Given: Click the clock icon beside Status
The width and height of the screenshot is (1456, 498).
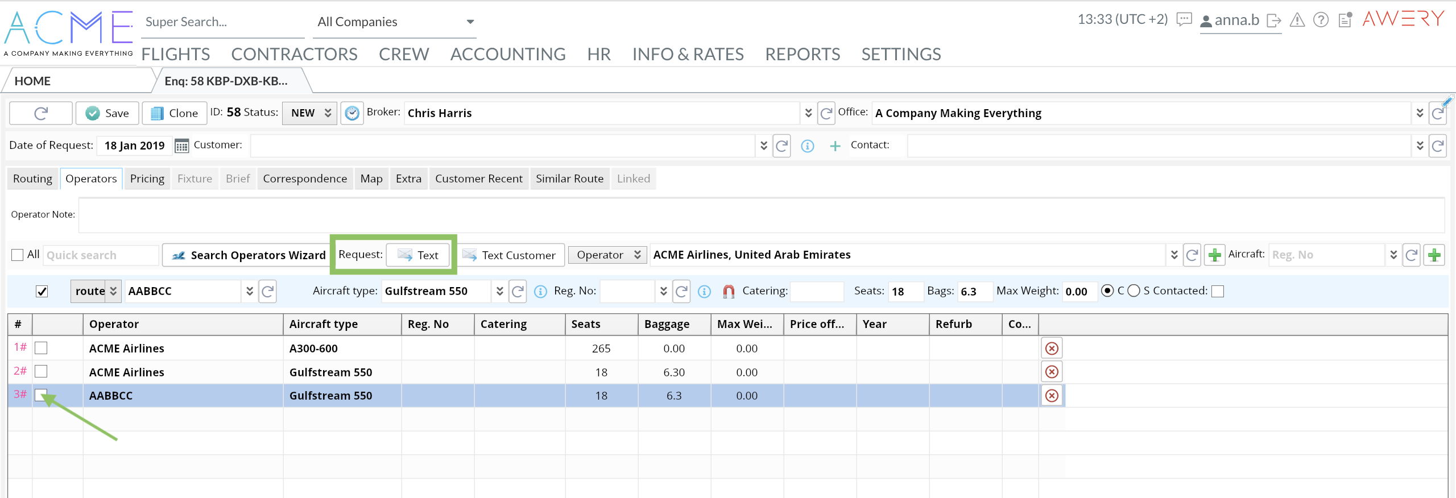Looking at the screenshot, I should 352,113.
